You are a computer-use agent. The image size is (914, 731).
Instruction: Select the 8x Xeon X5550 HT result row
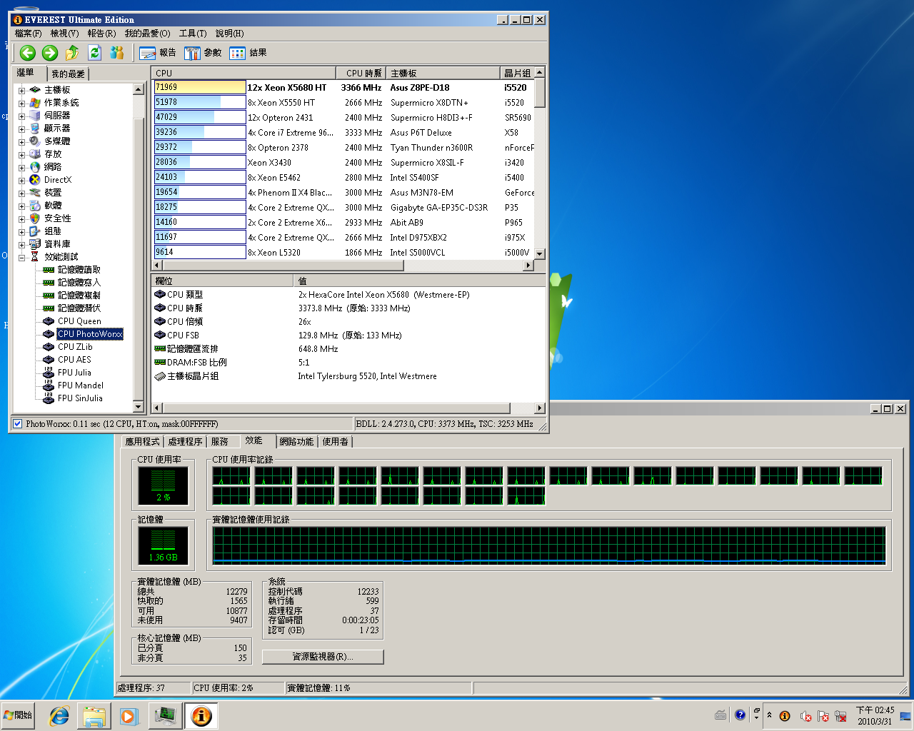[x=343, y=103]
